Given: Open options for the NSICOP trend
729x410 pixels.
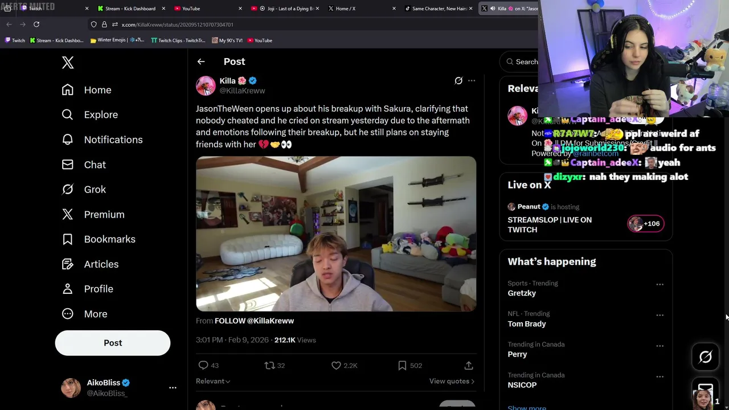Looking at the screenshot, I should [x=660, y=376].
